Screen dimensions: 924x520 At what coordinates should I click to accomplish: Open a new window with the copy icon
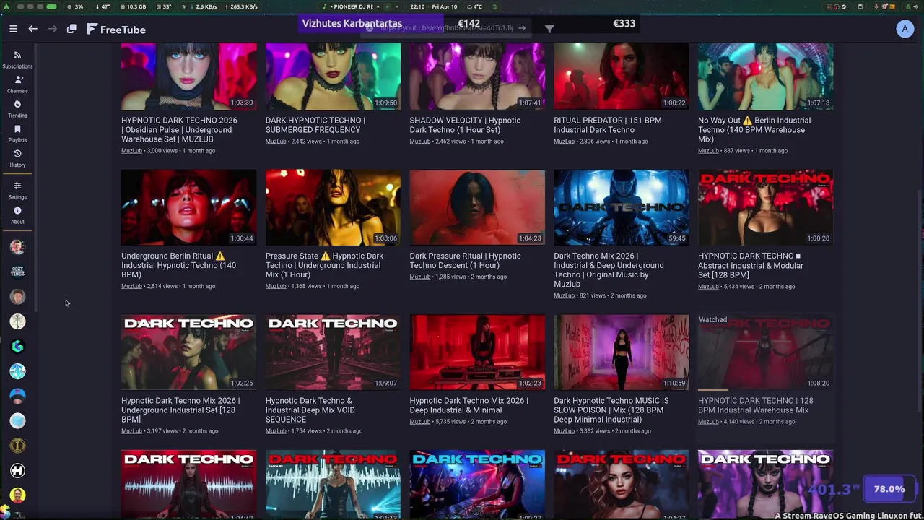(71, 29)
